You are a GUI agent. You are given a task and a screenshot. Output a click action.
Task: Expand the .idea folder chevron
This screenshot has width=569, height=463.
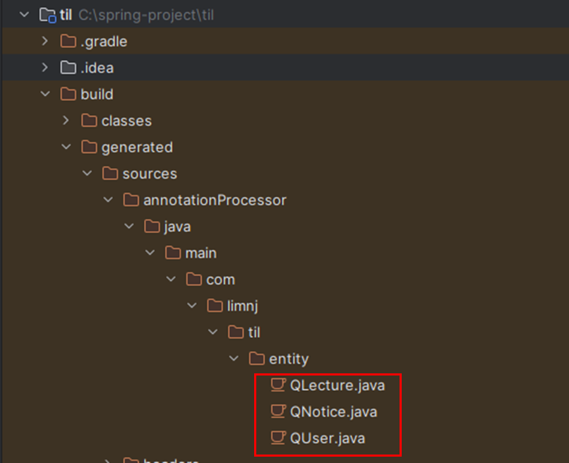(45, 68)
